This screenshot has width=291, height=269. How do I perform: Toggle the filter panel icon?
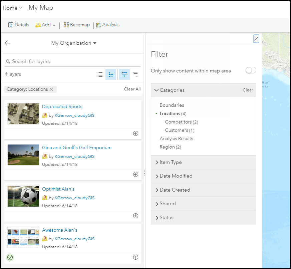click(x=124, y=74)
